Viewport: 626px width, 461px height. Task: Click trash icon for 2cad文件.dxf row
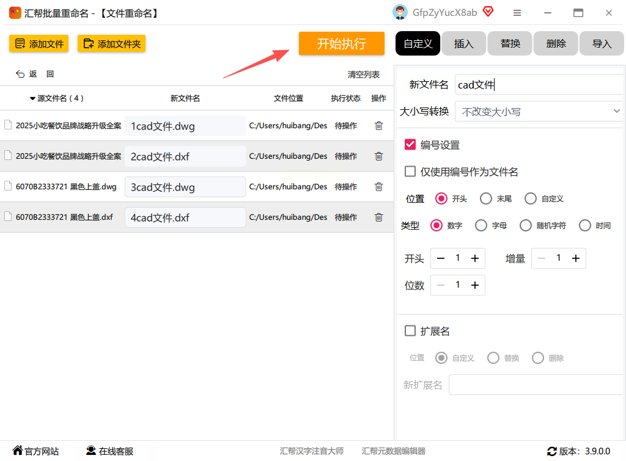[378, 156]
